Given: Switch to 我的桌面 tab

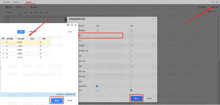Looking at the screenshot, I should pyautogui.click(x=6, y=2).
